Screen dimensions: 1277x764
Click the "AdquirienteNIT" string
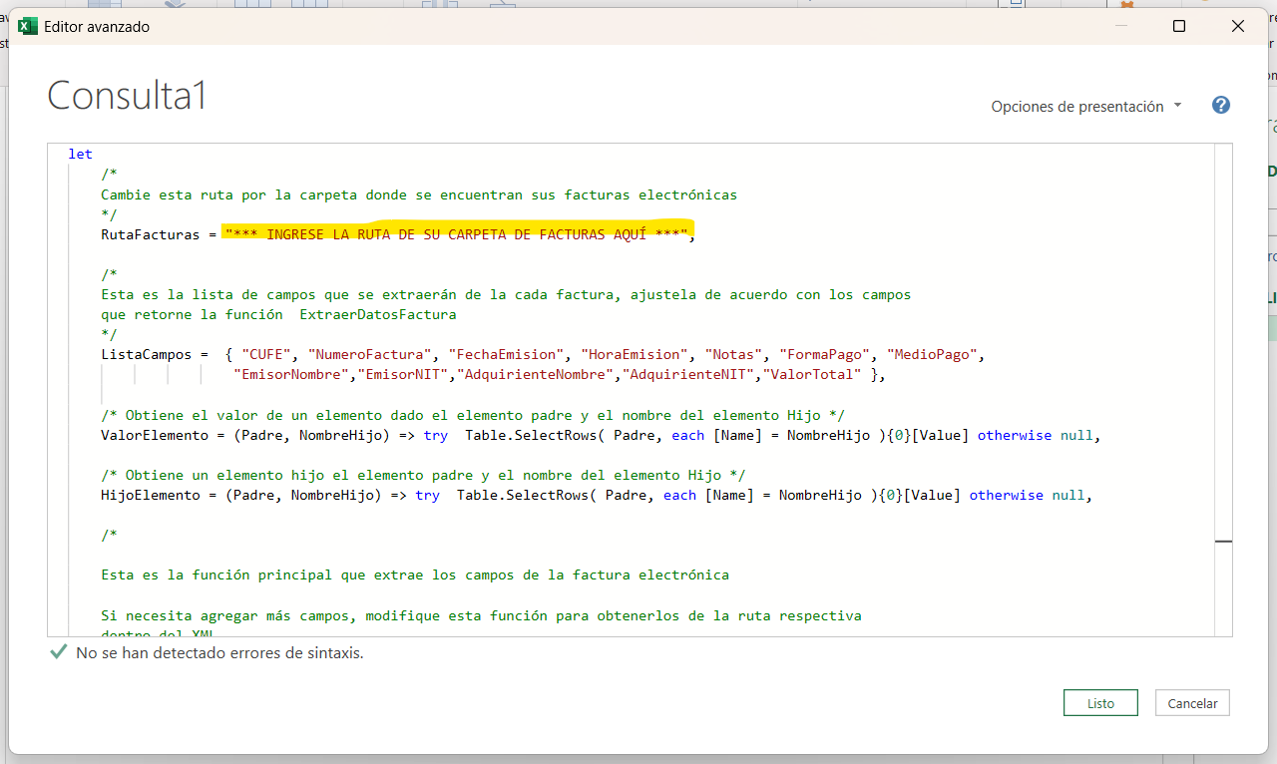(688, 375)
